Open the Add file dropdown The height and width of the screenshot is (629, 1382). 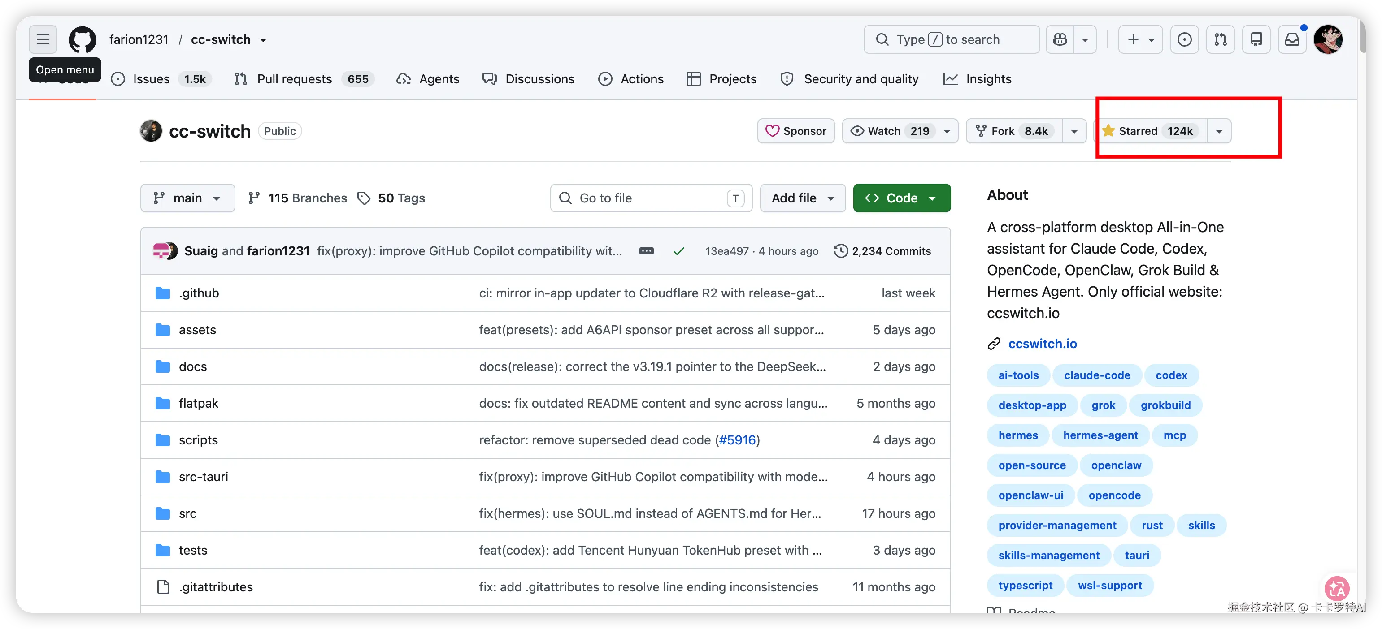tap(803, 198)
